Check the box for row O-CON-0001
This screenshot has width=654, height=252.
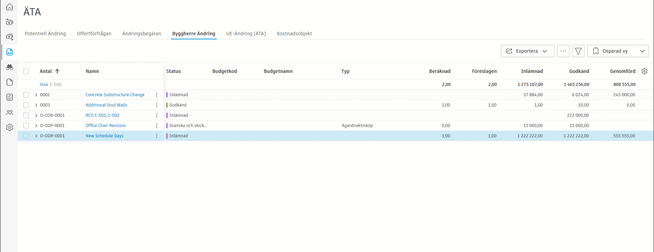[26, 115]
